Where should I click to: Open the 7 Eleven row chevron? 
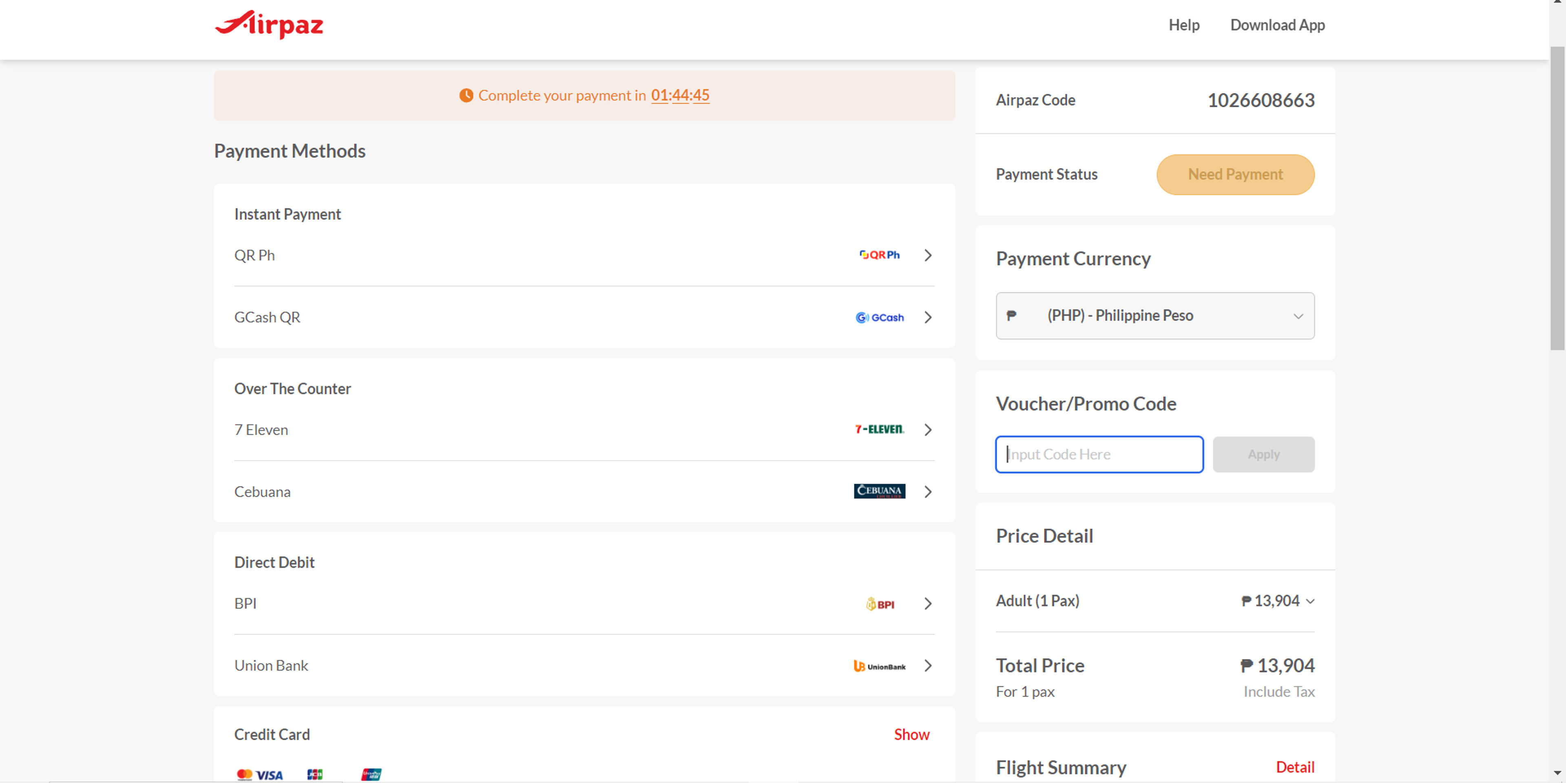tap(928, 430)
